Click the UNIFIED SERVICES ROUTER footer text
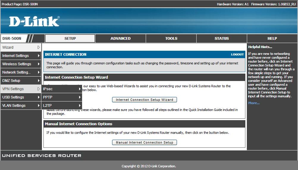 click(42, 155)
